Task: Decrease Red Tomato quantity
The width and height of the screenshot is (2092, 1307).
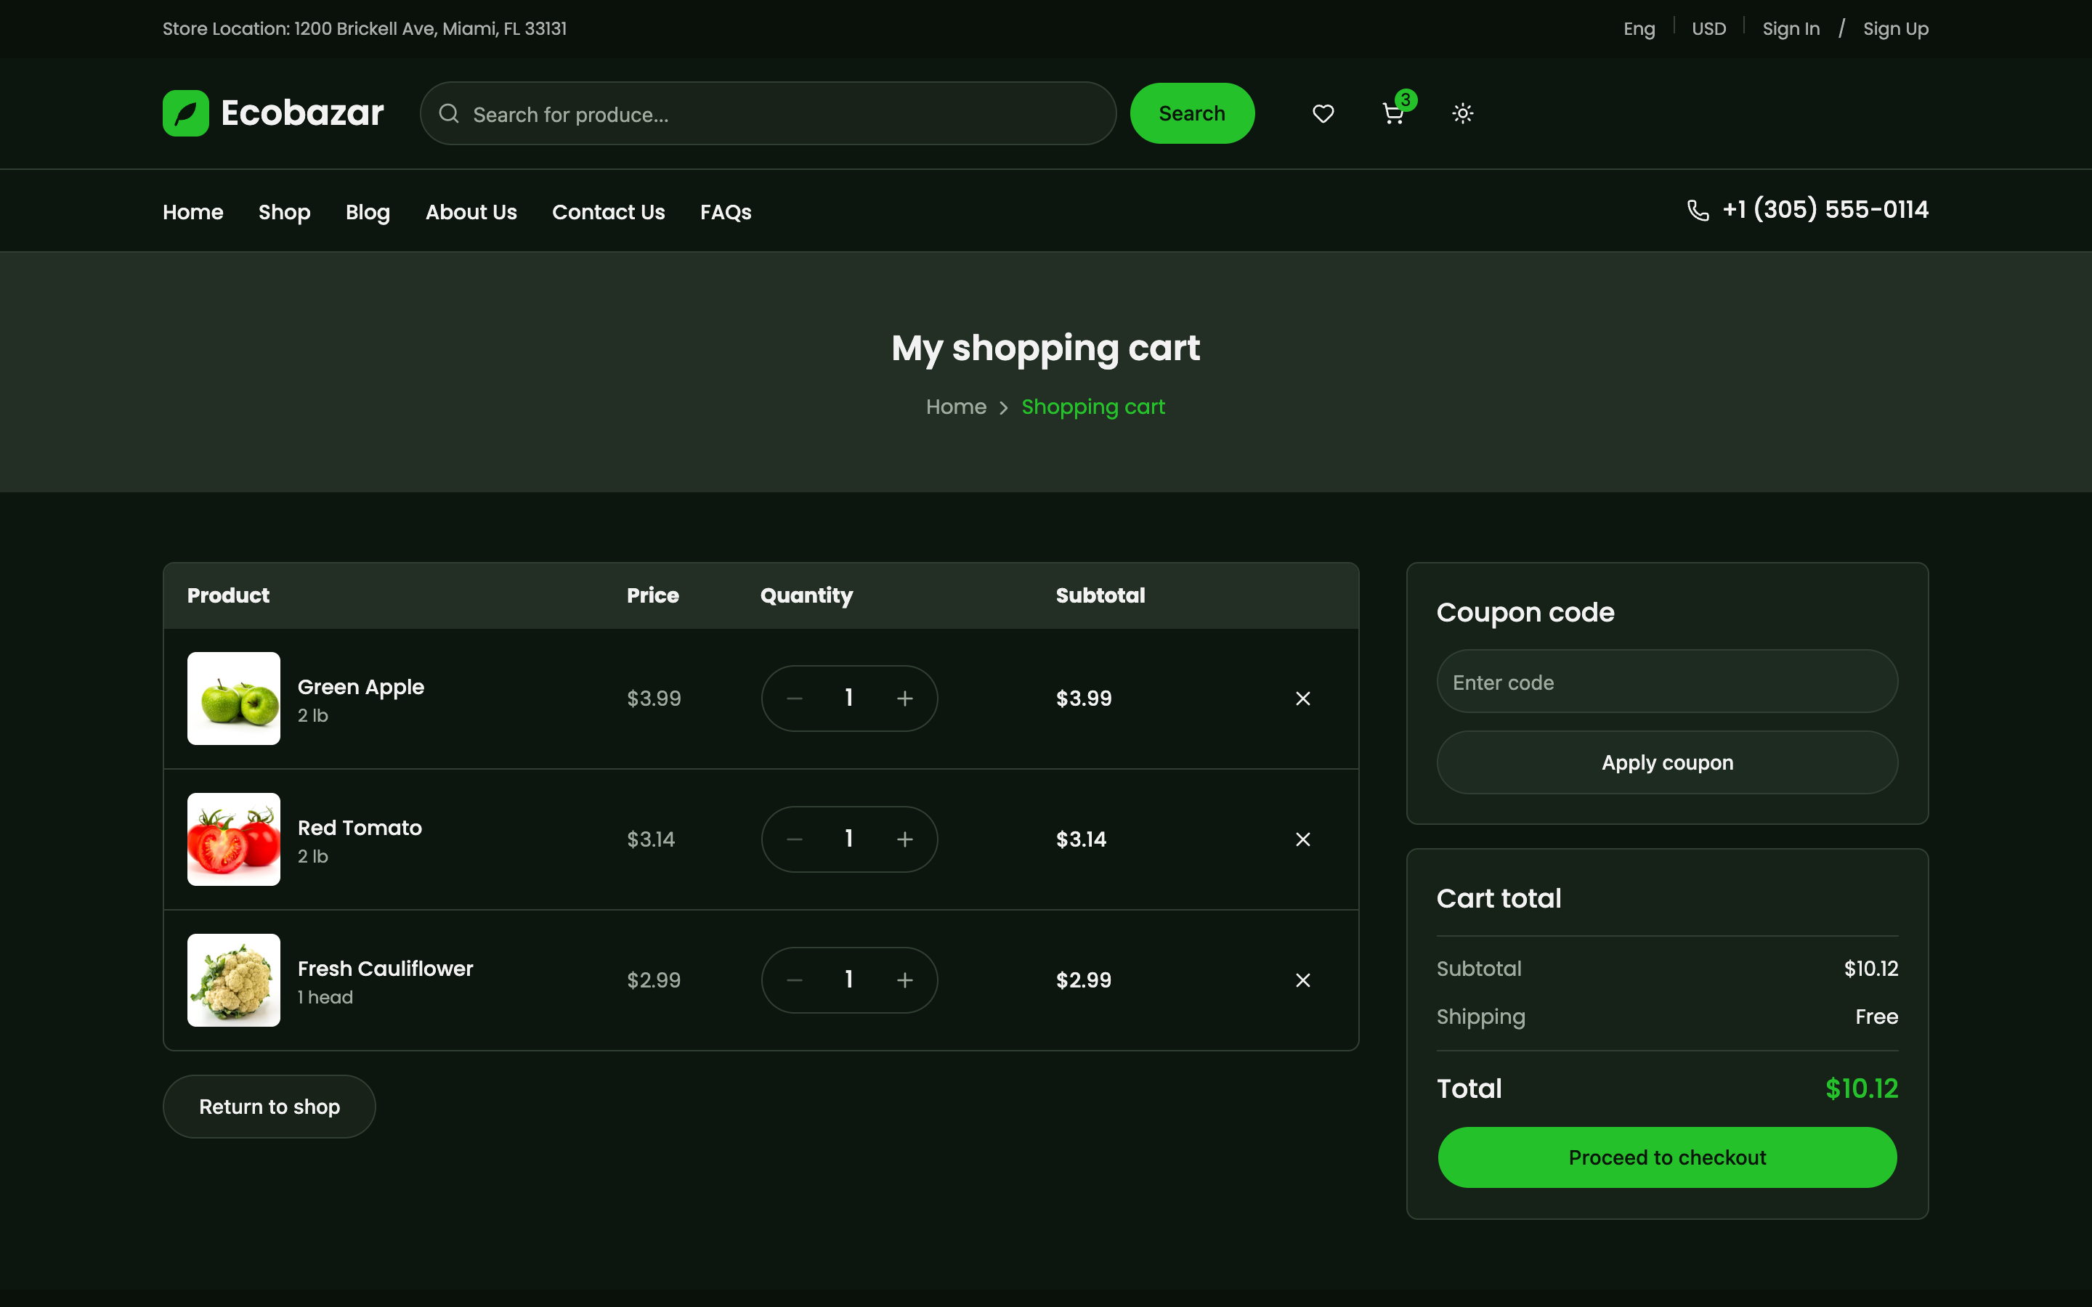Action: (795, 839)
